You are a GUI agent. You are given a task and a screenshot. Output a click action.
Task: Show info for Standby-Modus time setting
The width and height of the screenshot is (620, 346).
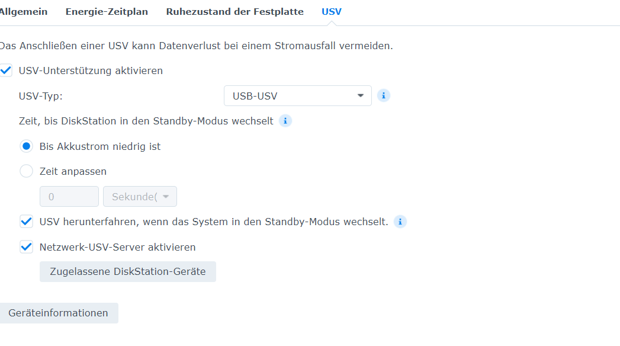[x=285, y=121]
